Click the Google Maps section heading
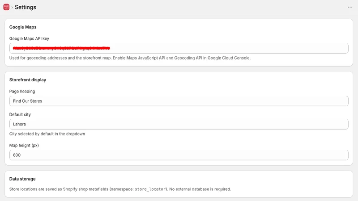 coord(23,27)
